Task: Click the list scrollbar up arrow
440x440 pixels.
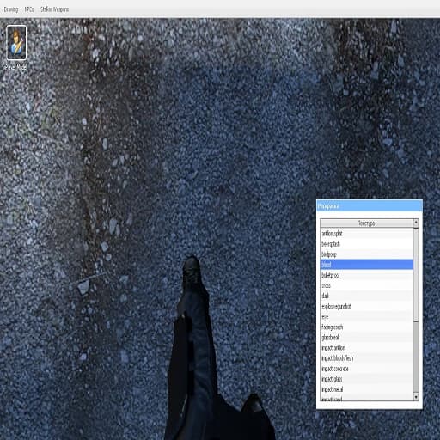Action: [416, 223]
